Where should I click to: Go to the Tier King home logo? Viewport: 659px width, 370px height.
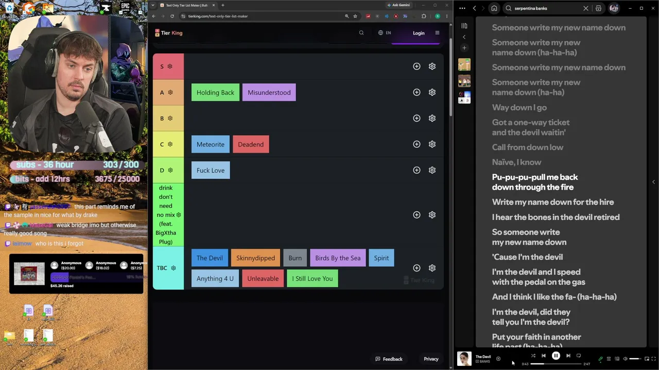click(x=169, y=33)
